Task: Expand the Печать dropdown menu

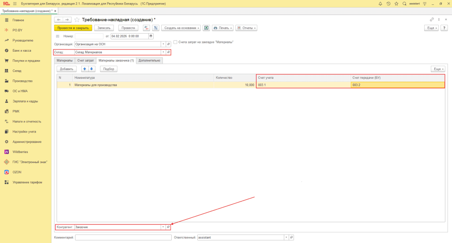Action: 222,28
